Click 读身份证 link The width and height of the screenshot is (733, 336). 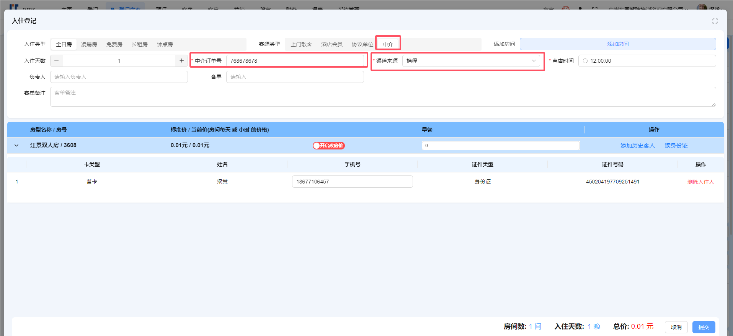pos(676,146)
